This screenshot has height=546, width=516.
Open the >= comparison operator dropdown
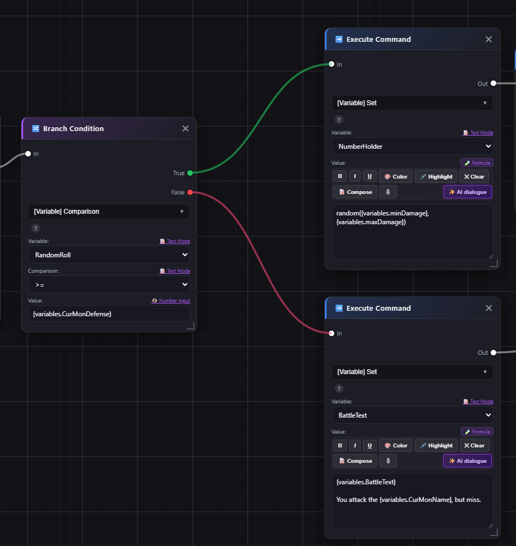pos(109,284)
